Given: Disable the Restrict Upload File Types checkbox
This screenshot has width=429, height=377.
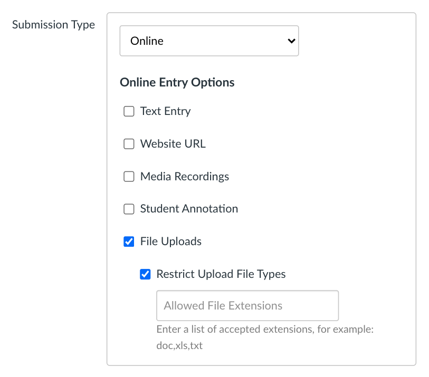Looking at the screenshot, I should (x=145, y=274).
